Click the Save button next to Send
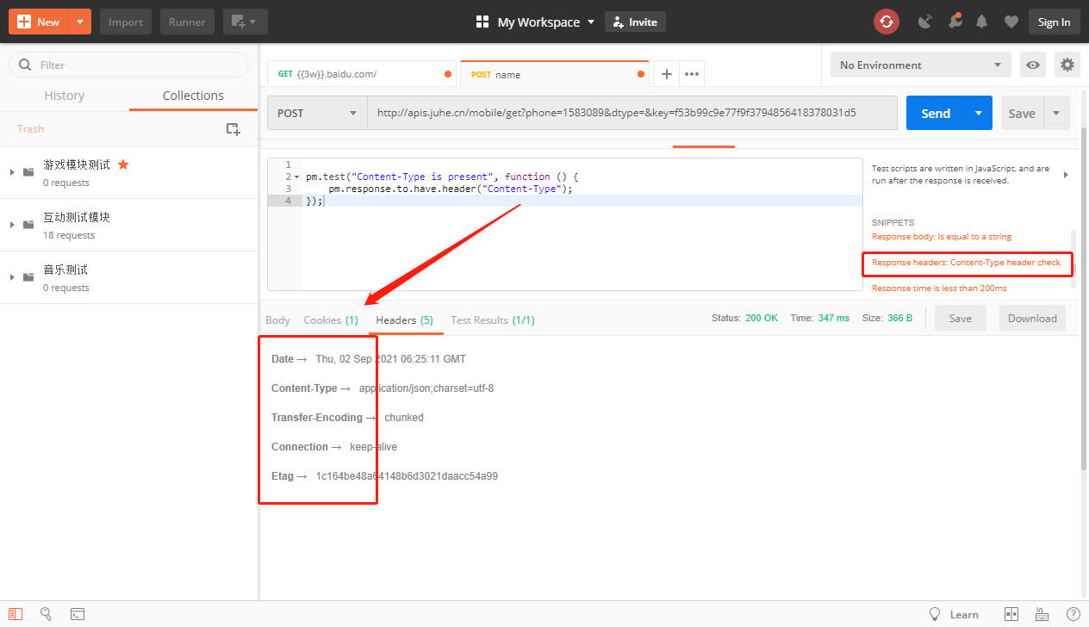1089x627 pixels. click(1022, 113)
